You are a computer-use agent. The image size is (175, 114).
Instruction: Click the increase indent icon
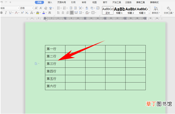[x=75, y=8]
